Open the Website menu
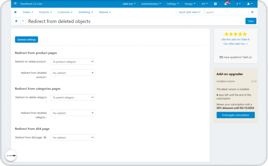Image resolution: width=268 pixels, height=166 pixels. [105, 12]
